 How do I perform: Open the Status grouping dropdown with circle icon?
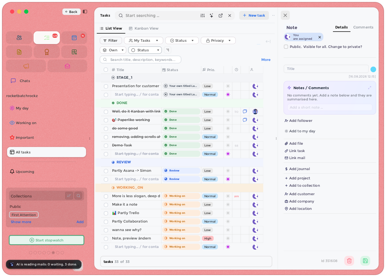[145, 50]
